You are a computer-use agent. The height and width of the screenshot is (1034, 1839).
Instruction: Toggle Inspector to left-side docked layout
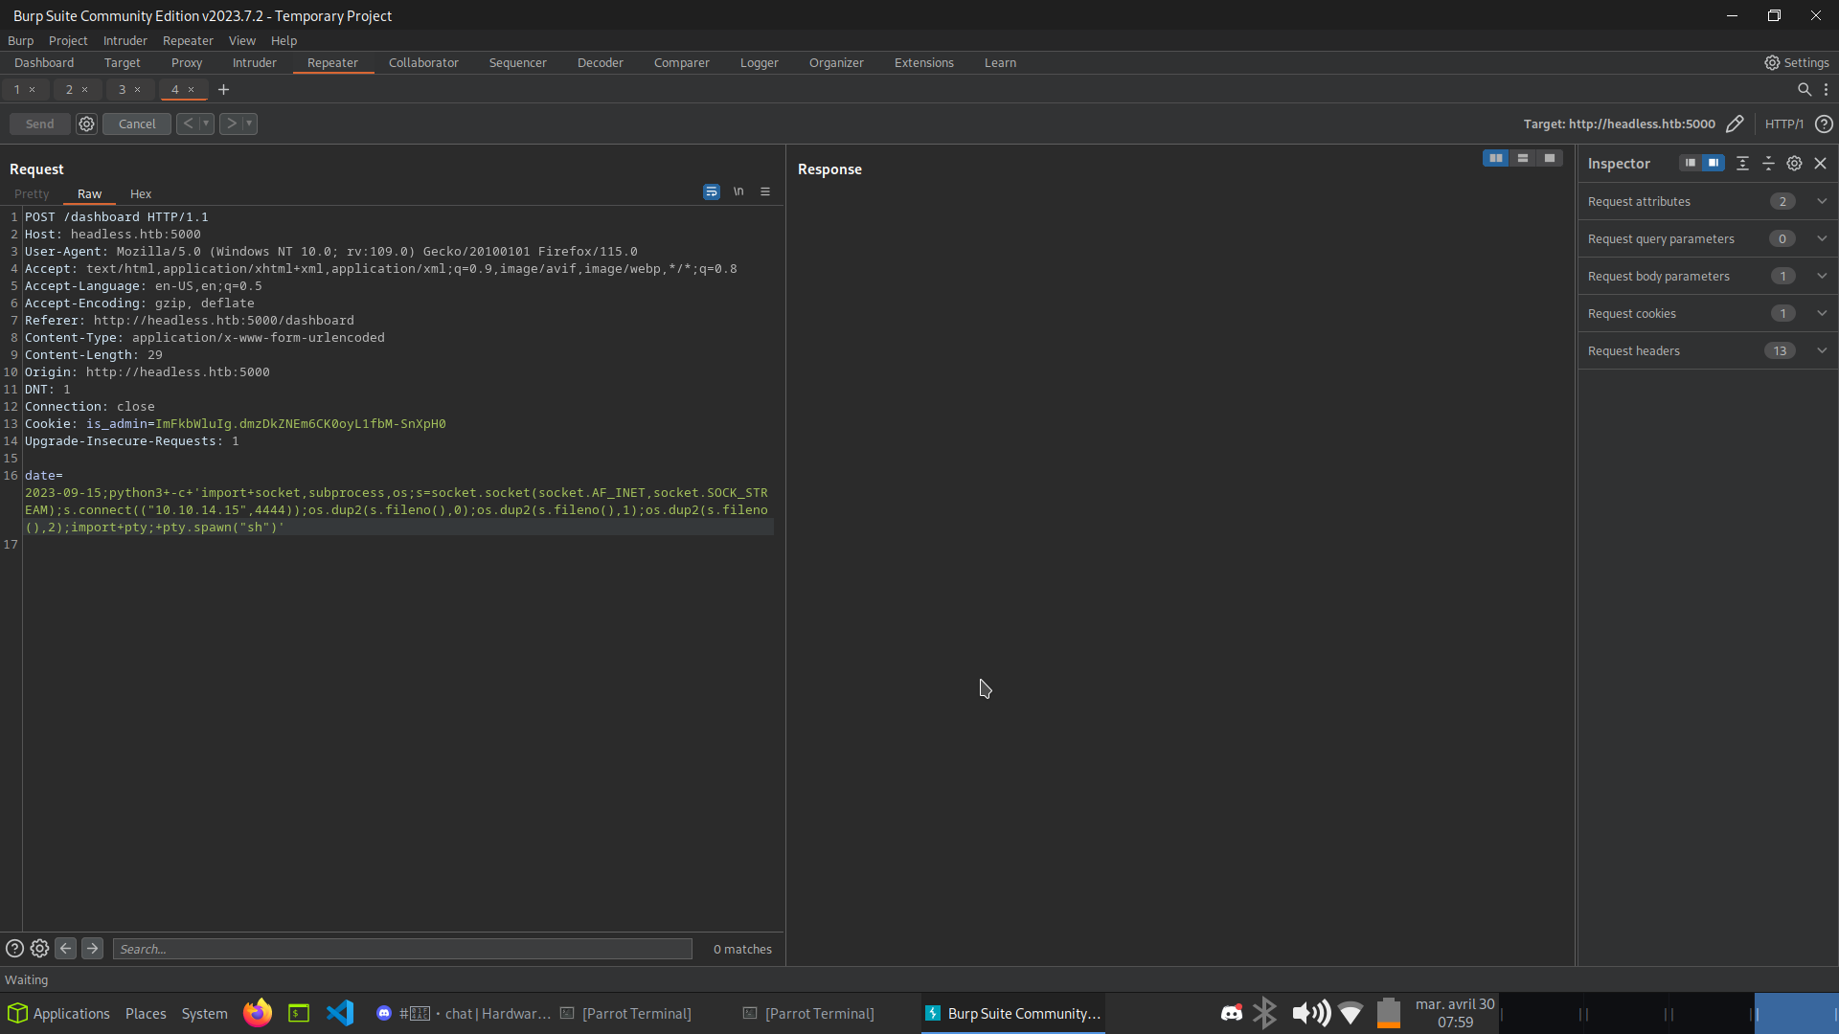[x=1691, y=163]
